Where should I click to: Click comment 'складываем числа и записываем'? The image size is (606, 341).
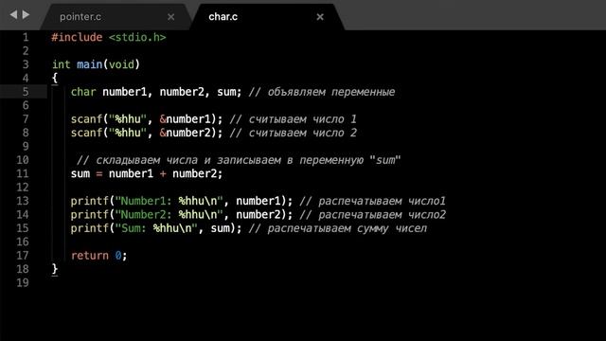[188, 160]
